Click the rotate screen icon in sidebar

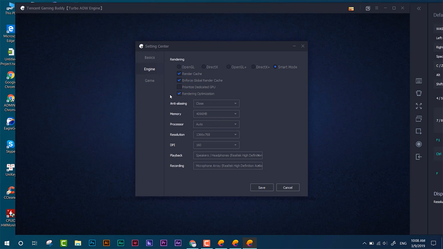[x=419, y=93]
